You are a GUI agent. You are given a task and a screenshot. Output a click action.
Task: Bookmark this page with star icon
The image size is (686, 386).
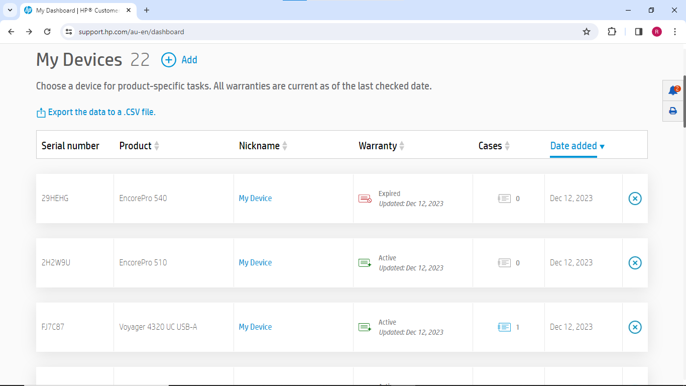coord(586,32)
